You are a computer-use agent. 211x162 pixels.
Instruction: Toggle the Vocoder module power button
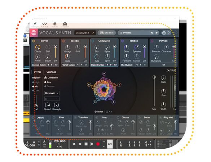(x=63, y=41)
